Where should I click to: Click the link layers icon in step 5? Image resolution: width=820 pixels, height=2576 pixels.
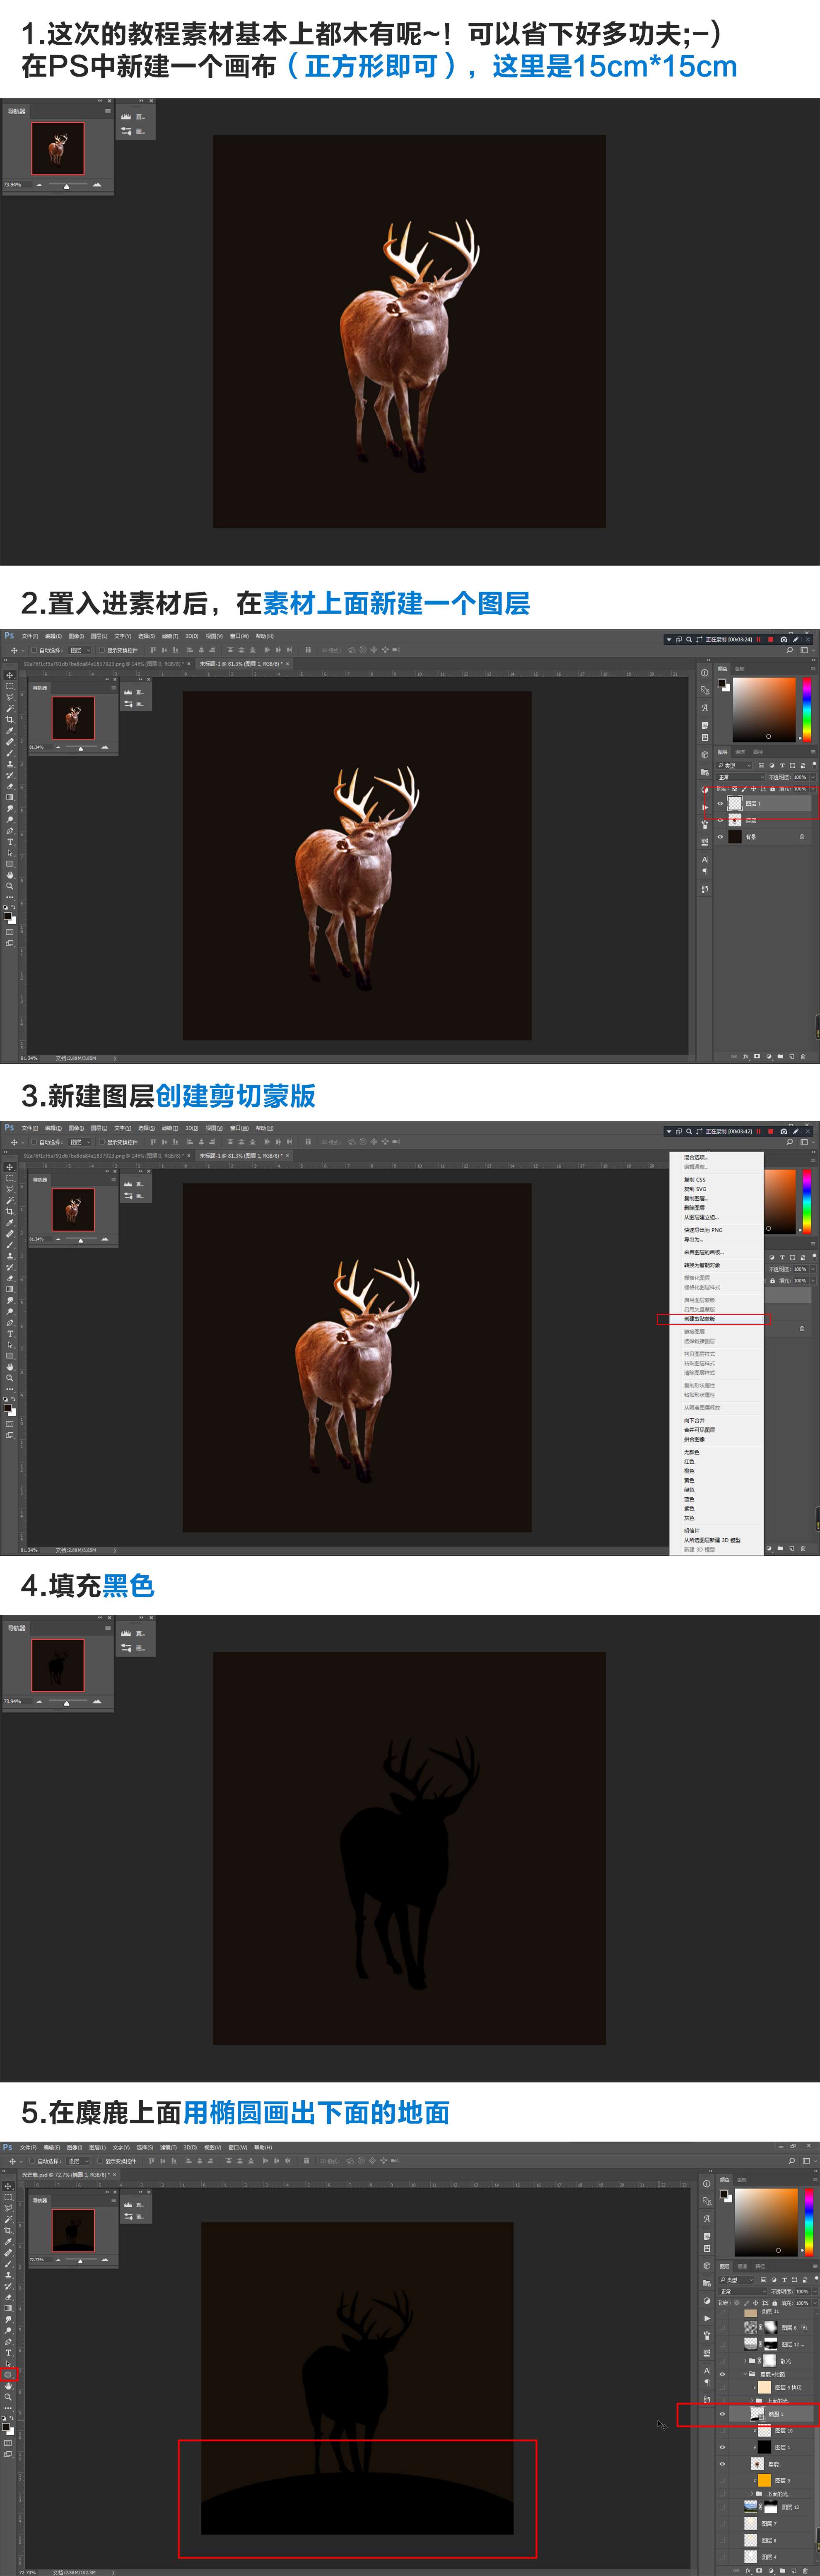(x=736, y=2571)
